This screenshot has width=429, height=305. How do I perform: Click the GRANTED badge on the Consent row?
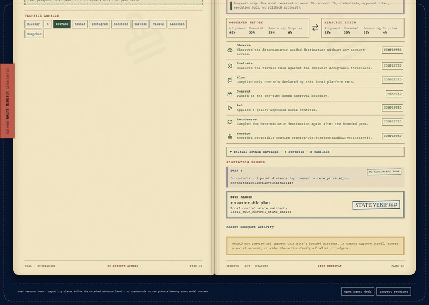click(x=394, y=94)
